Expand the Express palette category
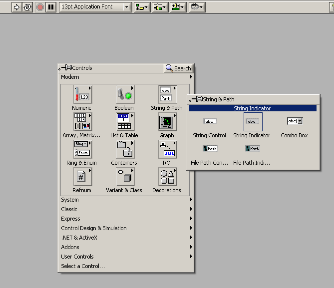Viewport: 334px width, 288px height. click(126, 219)
